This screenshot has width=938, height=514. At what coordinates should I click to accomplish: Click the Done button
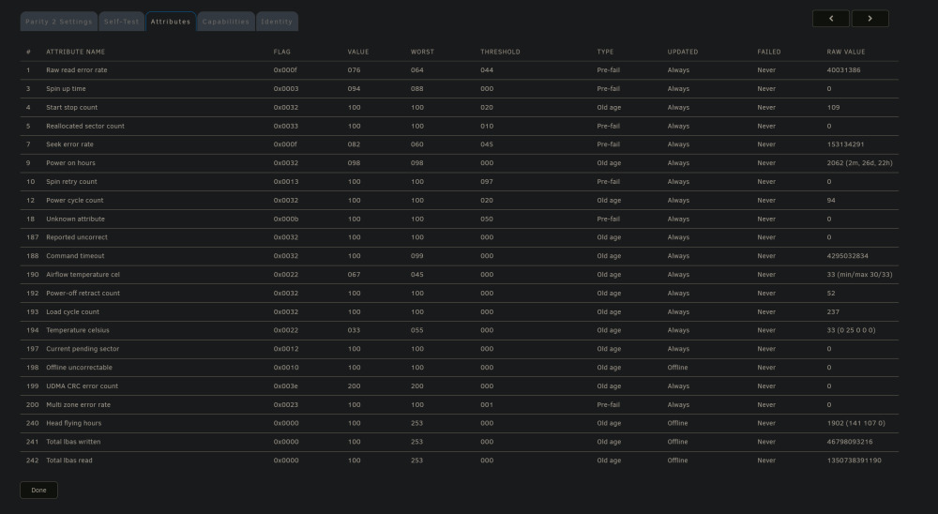[38, 490]
